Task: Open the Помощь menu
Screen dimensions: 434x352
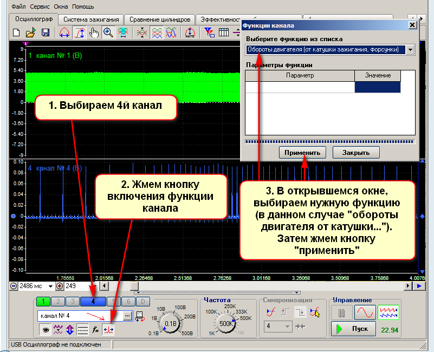Action: (x=83, y=6)
